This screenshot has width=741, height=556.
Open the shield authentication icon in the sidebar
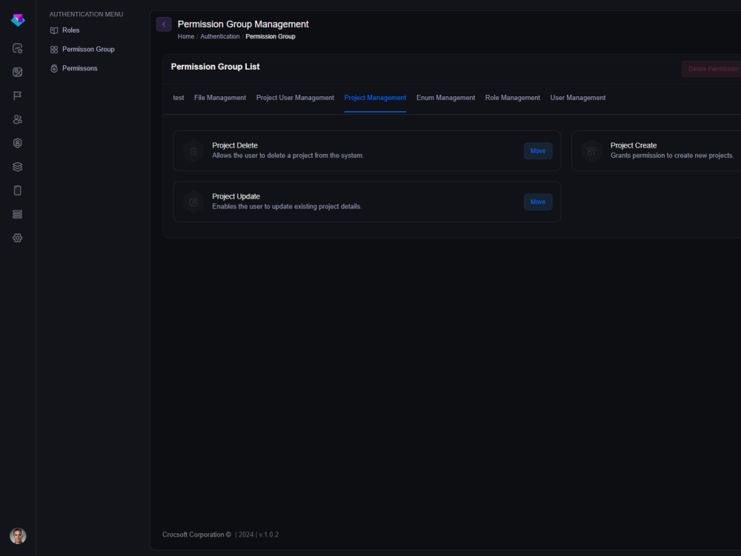(18, 143)
